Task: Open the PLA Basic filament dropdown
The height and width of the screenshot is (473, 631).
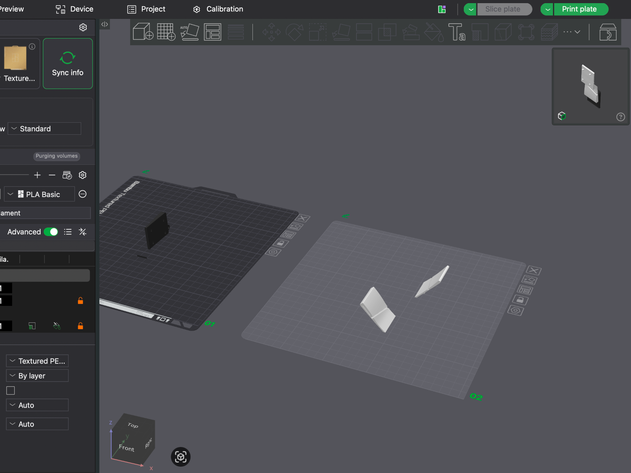Action: 39,194
